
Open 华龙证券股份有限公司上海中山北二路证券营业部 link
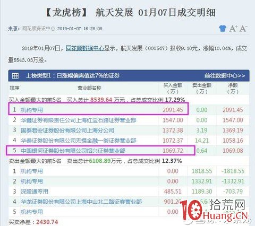[81, 202]
